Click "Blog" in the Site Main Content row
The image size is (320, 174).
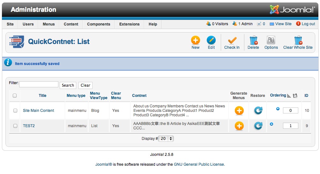(95, 111)
